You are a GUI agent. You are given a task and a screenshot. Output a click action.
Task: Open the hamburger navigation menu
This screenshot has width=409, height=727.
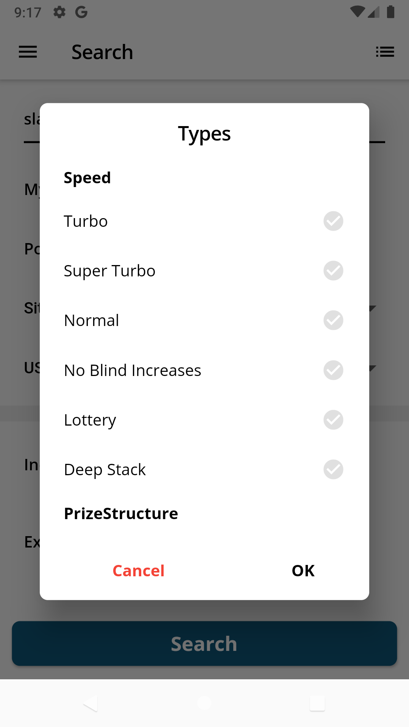28,52
